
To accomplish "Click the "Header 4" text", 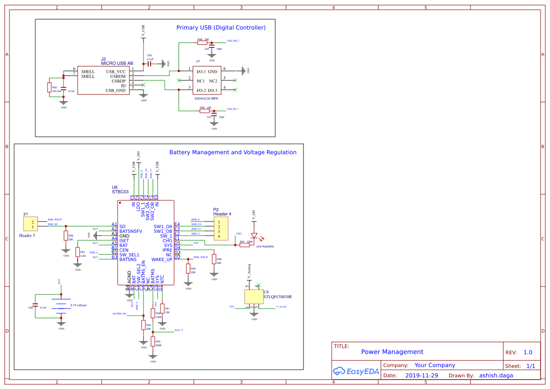I will pos(222,214).
